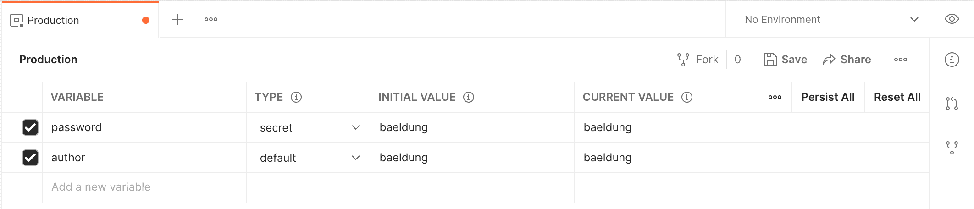This screenshot has width=974, height=209.
Task: Select the Production tab
Action: click(x=53, y=20)
